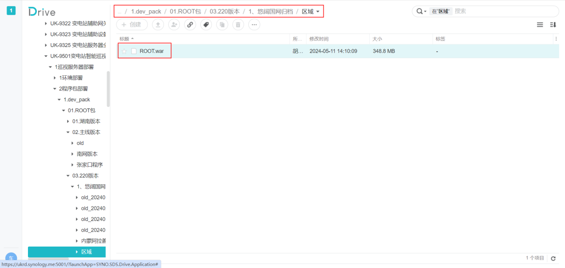Viewport: 565px width, 268px height.
Task: Expand the UK-9325 tree folder
Action: pyautogui.click(x=46, y=45)
